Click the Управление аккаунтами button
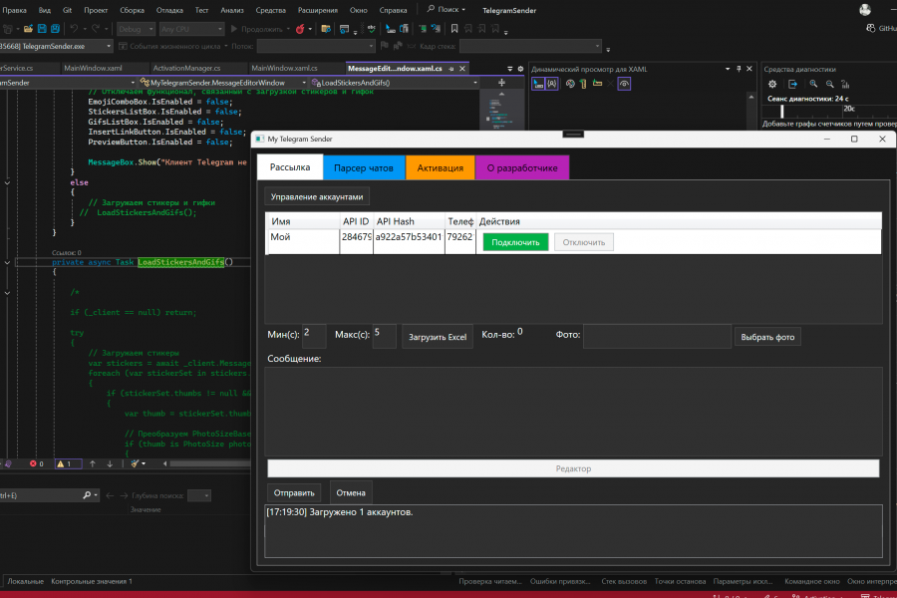The image size is (897, 598). (x=317, y=197)
